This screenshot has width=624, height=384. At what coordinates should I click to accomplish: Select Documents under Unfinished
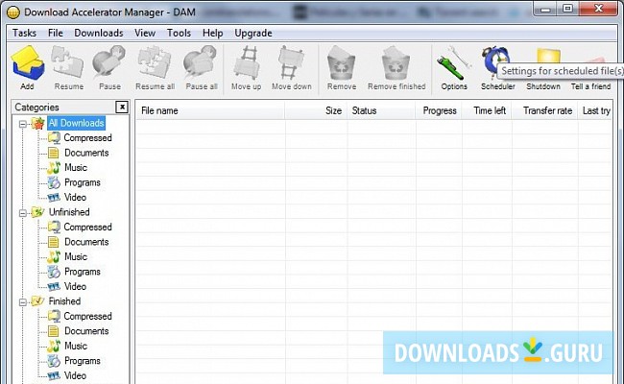pyautogui.click(x=86, y=242)
